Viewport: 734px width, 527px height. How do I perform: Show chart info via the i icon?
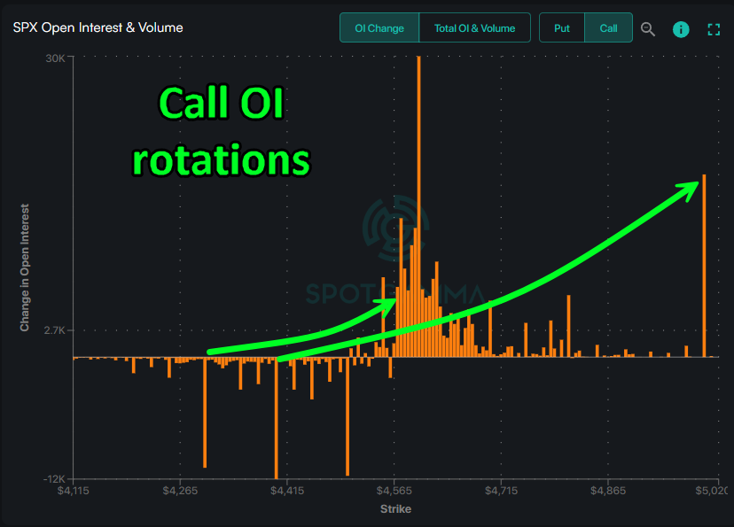pyautogui.click(x=681, y=29)
